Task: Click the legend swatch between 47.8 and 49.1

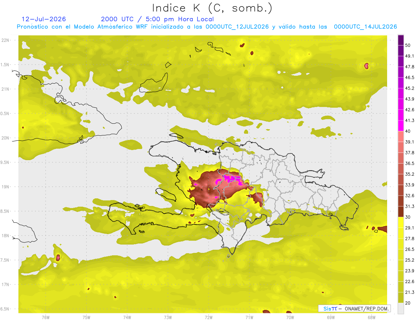Action: [401, 61]
